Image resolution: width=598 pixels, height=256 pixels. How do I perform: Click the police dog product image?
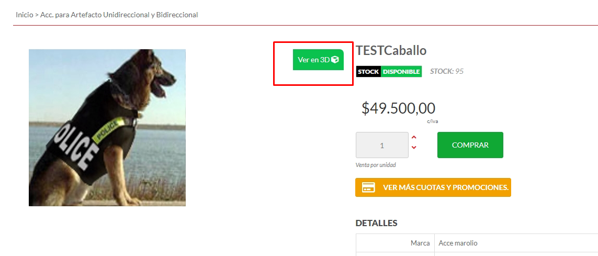click(x=107, y=128)
